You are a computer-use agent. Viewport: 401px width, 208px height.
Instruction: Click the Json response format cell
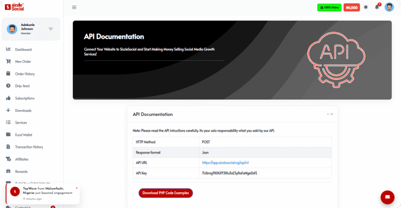(x=266, y=152)
